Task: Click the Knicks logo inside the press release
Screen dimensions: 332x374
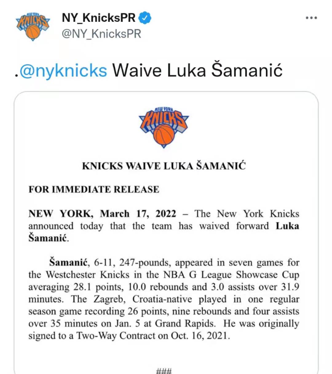Action: (164, 127)
